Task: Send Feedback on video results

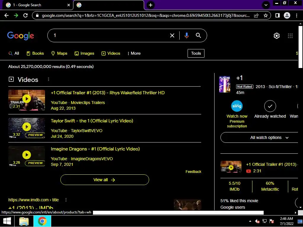Action: [193, 172]
